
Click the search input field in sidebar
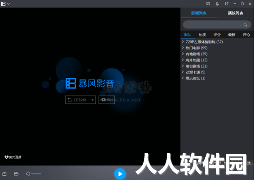[217, 25]
